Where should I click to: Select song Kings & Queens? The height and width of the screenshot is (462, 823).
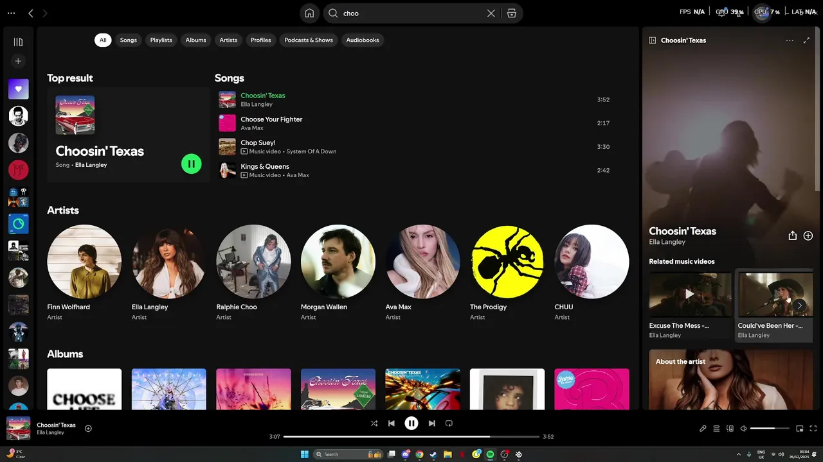coord(414,170)
